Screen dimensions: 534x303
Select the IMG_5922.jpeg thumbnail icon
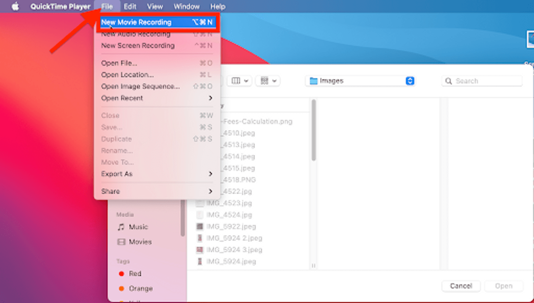tap(199, 226)
